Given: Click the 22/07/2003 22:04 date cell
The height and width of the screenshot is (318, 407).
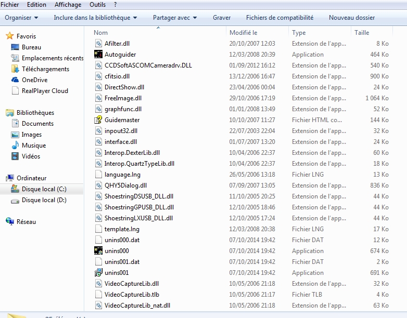Looking at the screenshot, I should click(x=252, y=130).
